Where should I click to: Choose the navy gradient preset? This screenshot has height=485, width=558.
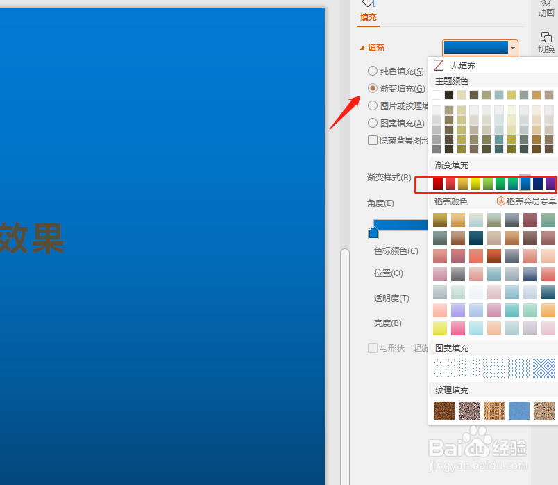[x=538, y=184]
